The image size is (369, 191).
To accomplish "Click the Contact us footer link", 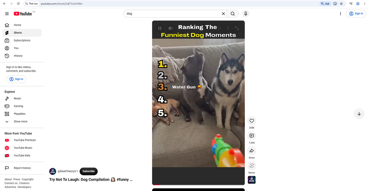I will [x=11, y=183].
